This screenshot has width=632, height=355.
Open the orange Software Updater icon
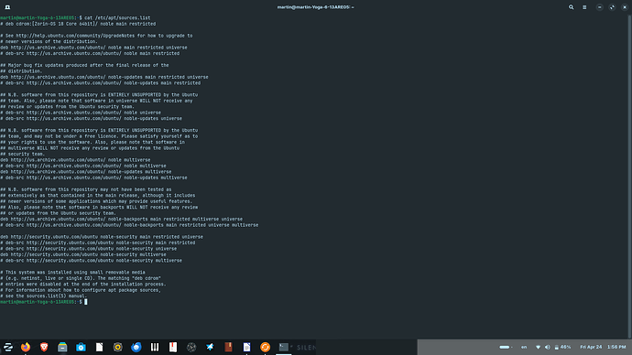coord(266,347)
